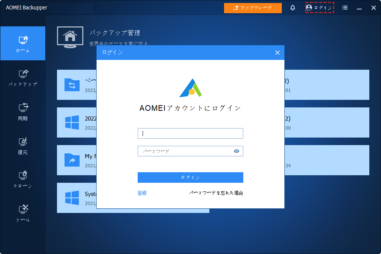
Task: Select the backup card ending in 01
Action: pos(327,85)
